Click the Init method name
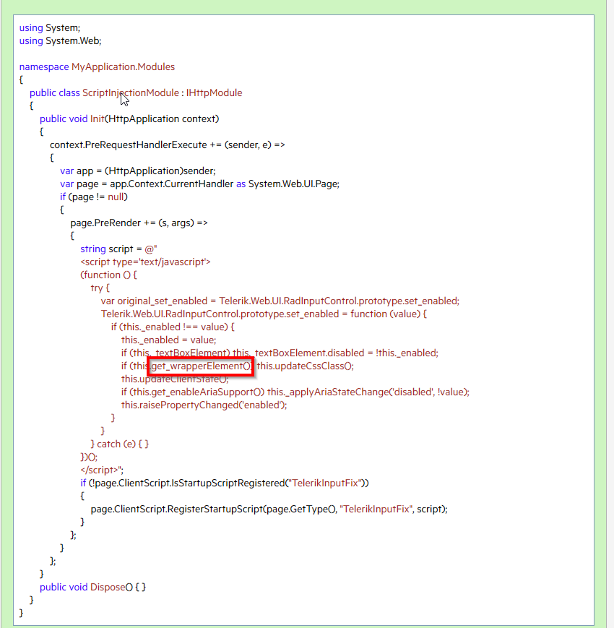614x628 pixels. pos(98,119)
